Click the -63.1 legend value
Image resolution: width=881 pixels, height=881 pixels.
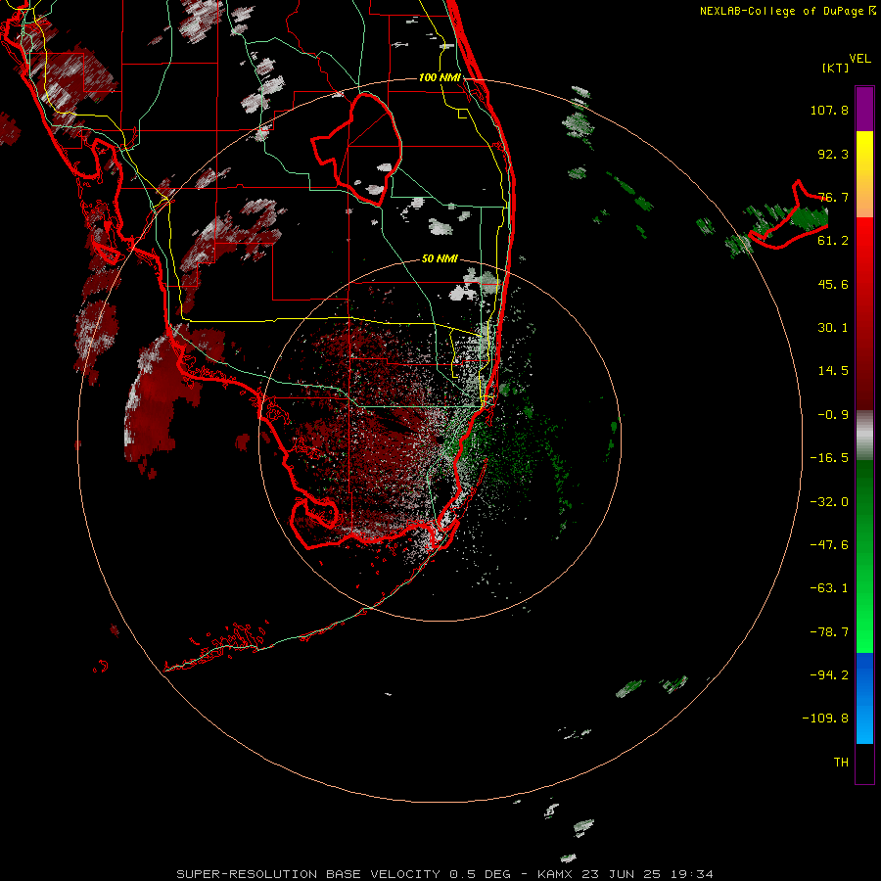829,588
